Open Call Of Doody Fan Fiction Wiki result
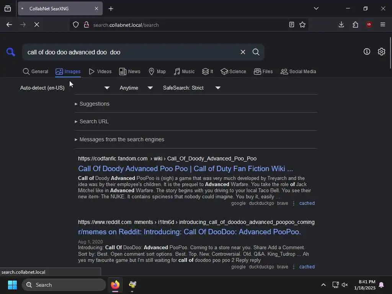The image size is (392, 294). click(185, 168)
